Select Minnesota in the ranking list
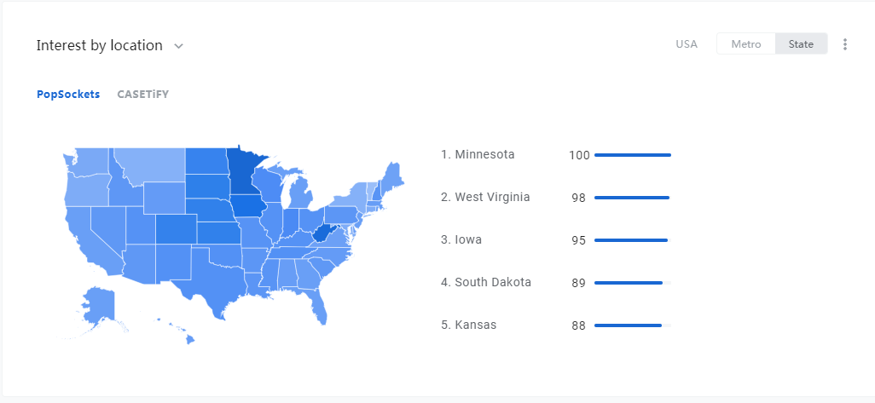The width and height of the screenshot is (875, 403). click(x=478, y=154)
